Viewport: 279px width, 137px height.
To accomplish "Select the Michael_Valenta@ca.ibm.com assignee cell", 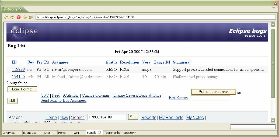I will (x=77, y=77).
